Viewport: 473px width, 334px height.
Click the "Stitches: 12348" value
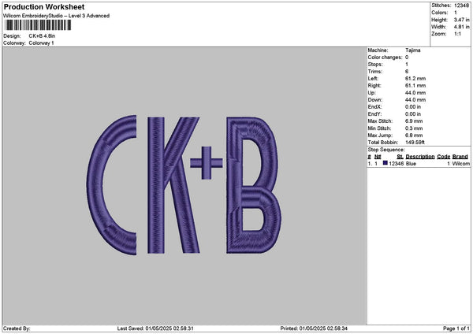[461, 6]
